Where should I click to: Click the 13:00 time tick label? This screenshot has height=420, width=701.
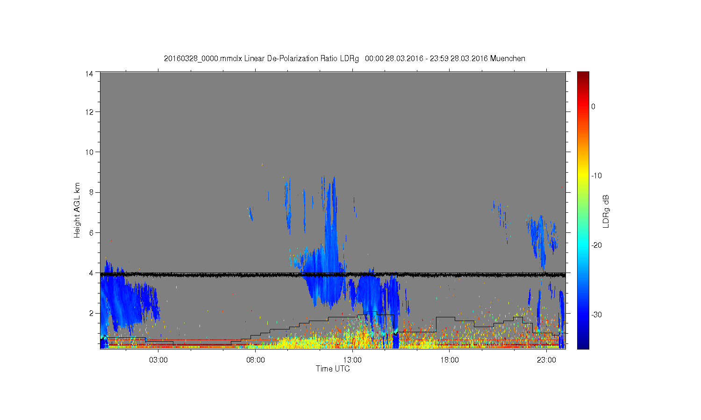point(352,360)
